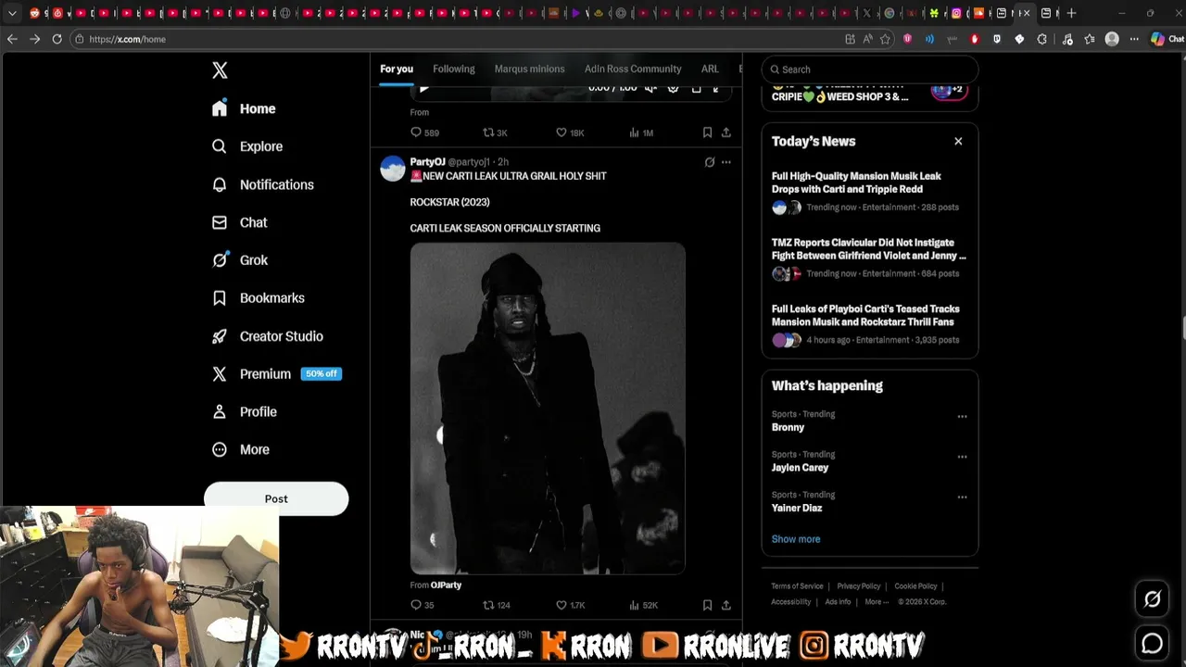This screenshot has height=667, width=1186.
Task: Like the PartyOJ post with 1.7K likes
Action: 571,605
